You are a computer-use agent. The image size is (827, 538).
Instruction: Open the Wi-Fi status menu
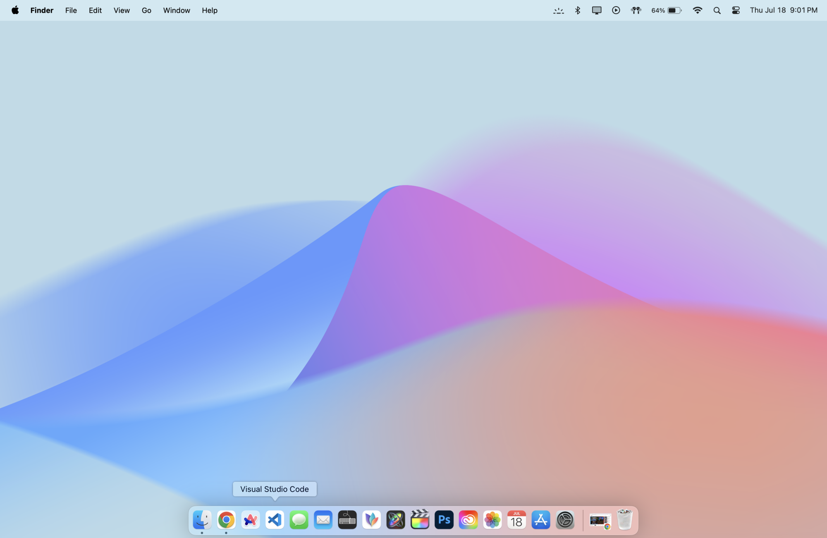coord(698,10)
